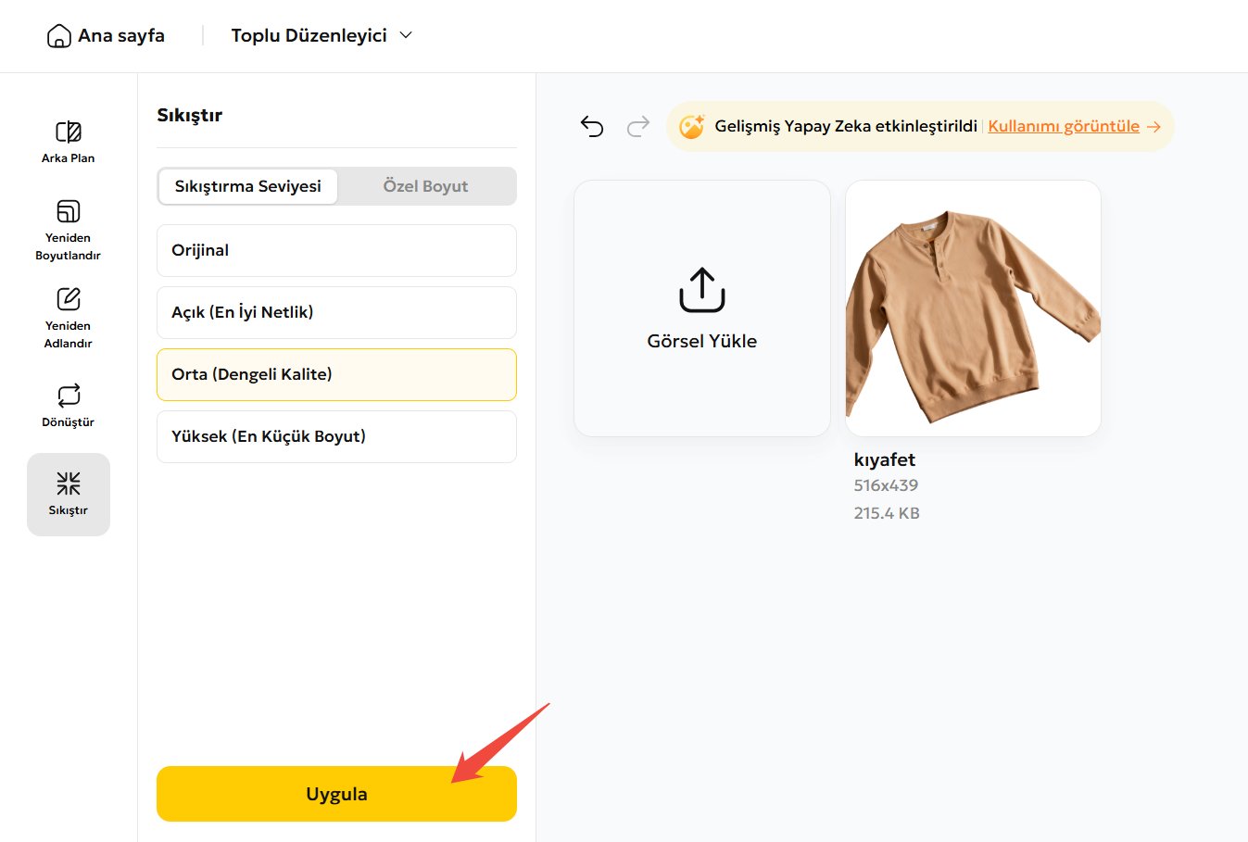Screen dimensions: 1248x842
Task: Switch to the Özel Boyut tab
Action: click(x=425, y=186)
